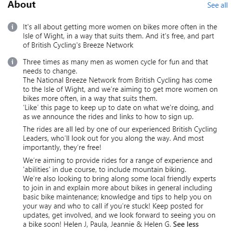Image resolution: width=231 pixels, height=233 pixels.
Task: Click the line "It's all about getting more women"
Action: 120,27
